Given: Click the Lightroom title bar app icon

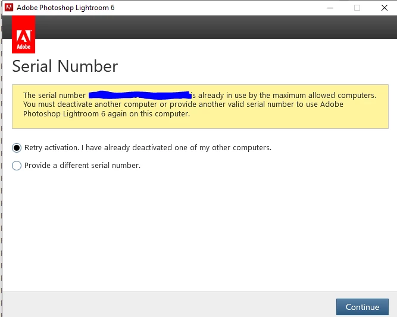Looking at the screenshot, I should pyautogui.click(x=9, y=7).
